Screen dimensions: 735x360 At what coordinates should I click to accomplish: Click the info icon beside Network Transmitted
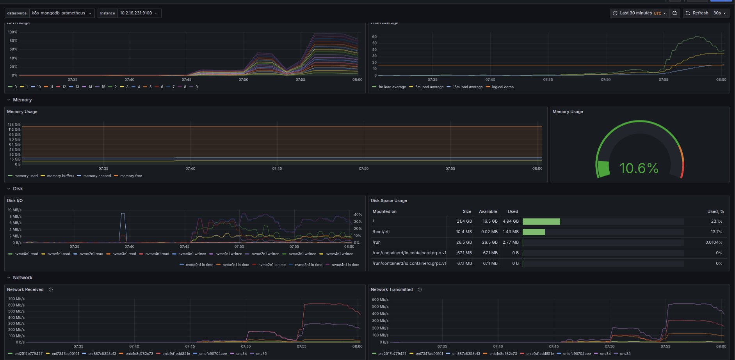point(420,290)
